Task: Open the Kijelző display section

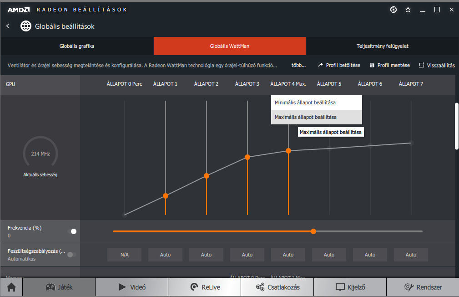Action: pyautogui.click(x=350, y=287)
